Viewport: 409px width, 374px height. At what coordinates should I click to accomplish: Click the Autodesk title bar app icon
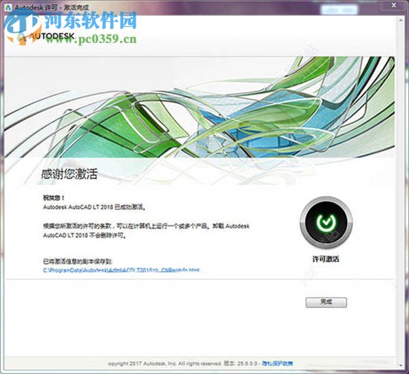8,7
